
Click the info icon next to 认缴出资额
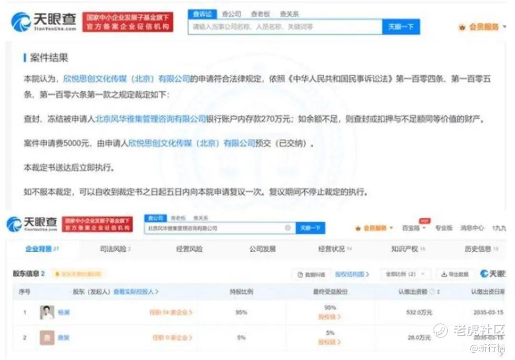coord(432,291)
